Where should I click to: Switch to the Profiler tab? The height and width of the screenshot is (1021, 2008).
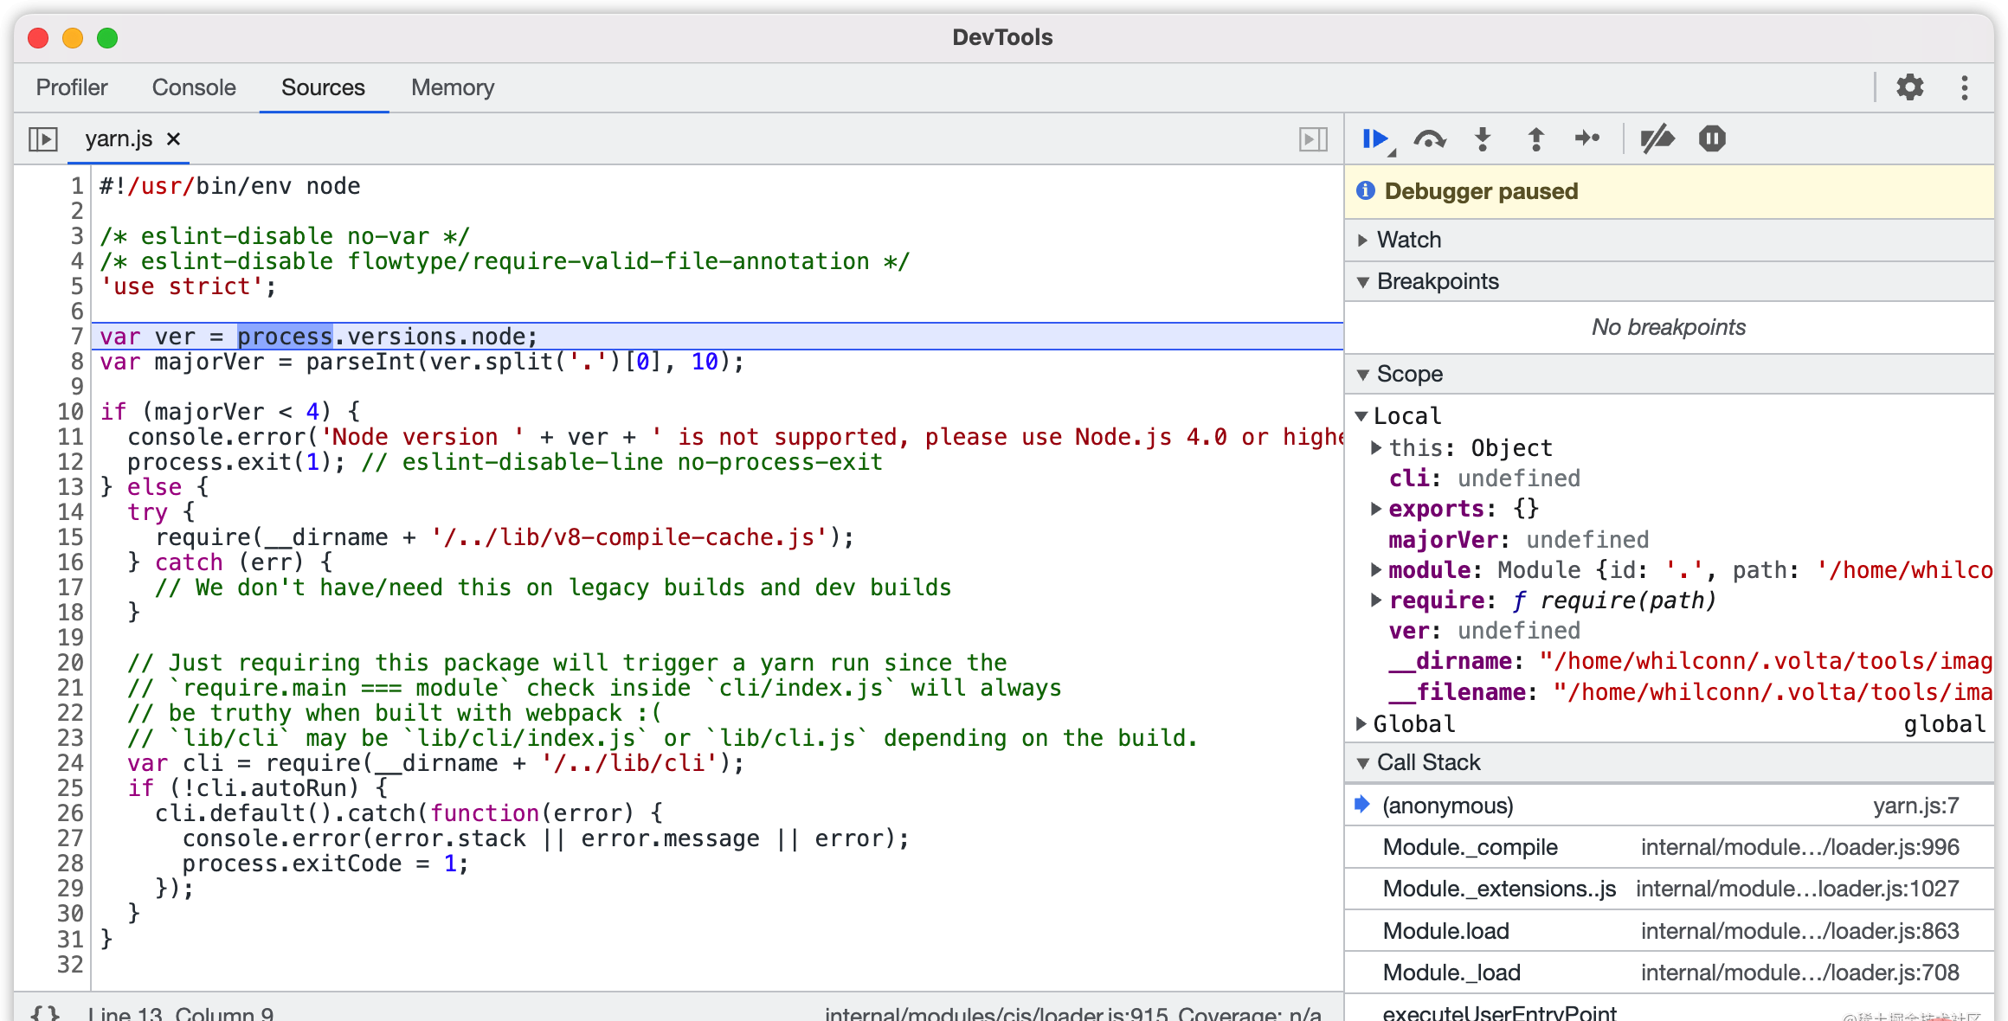point(72,87)
